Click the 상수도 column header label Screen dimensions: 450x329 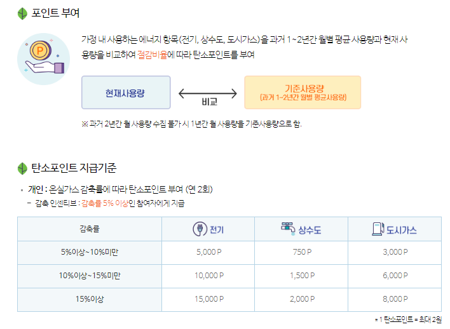tap(310, 230)
